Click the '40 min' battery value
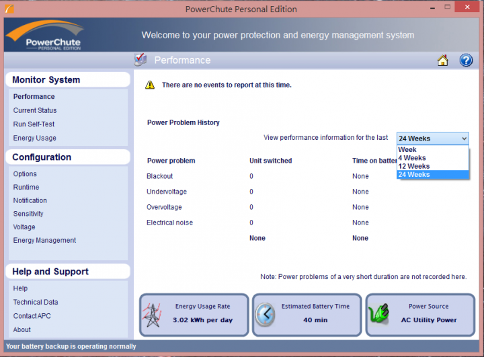The width and height of the screenshot is (484, 357). click(315, 320)
